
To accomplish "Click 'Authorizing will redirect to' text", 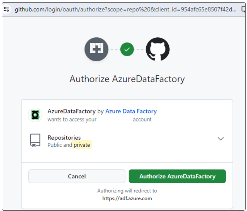I will (127, 191).
